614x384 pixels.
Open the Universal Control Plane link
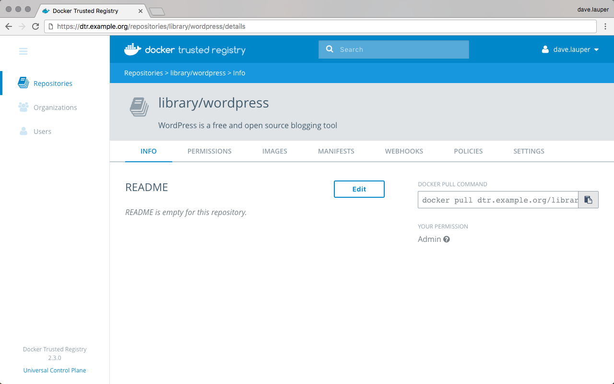point(55,370)
